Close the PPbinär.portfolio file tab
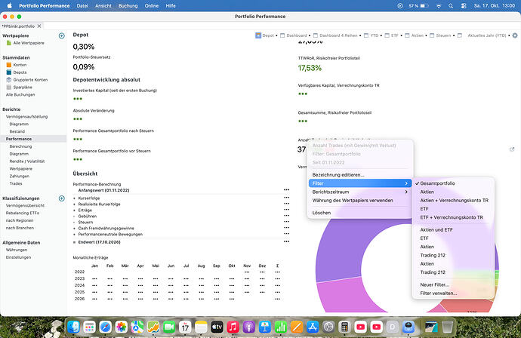 click(39, 26)
